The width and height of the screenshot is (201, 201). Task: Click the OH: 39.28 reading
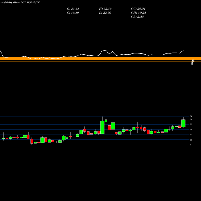(x=138, y=13)
